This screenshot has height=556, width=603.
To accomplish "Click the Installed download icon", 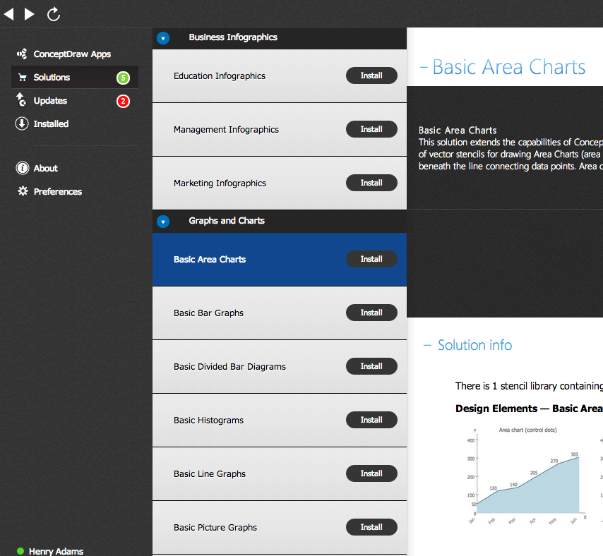I will [x=22, y=123].
